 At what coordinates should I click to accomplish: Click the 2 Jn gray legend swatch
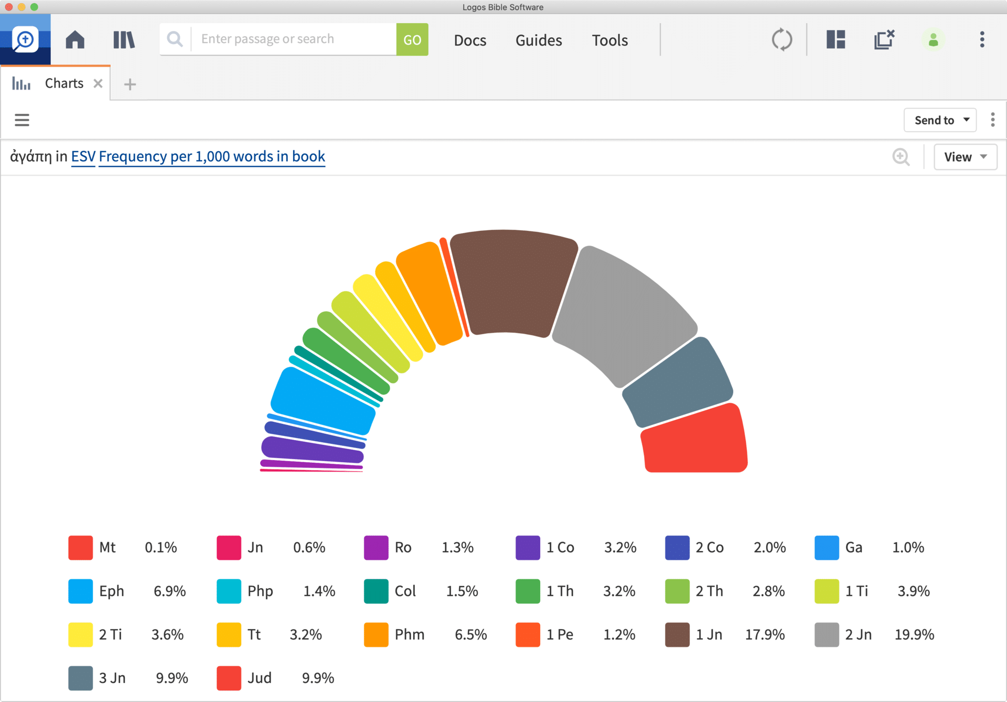pyautogui.click(x=827, y=635)
